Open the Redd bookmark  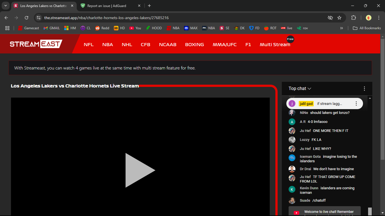[102, 28]
